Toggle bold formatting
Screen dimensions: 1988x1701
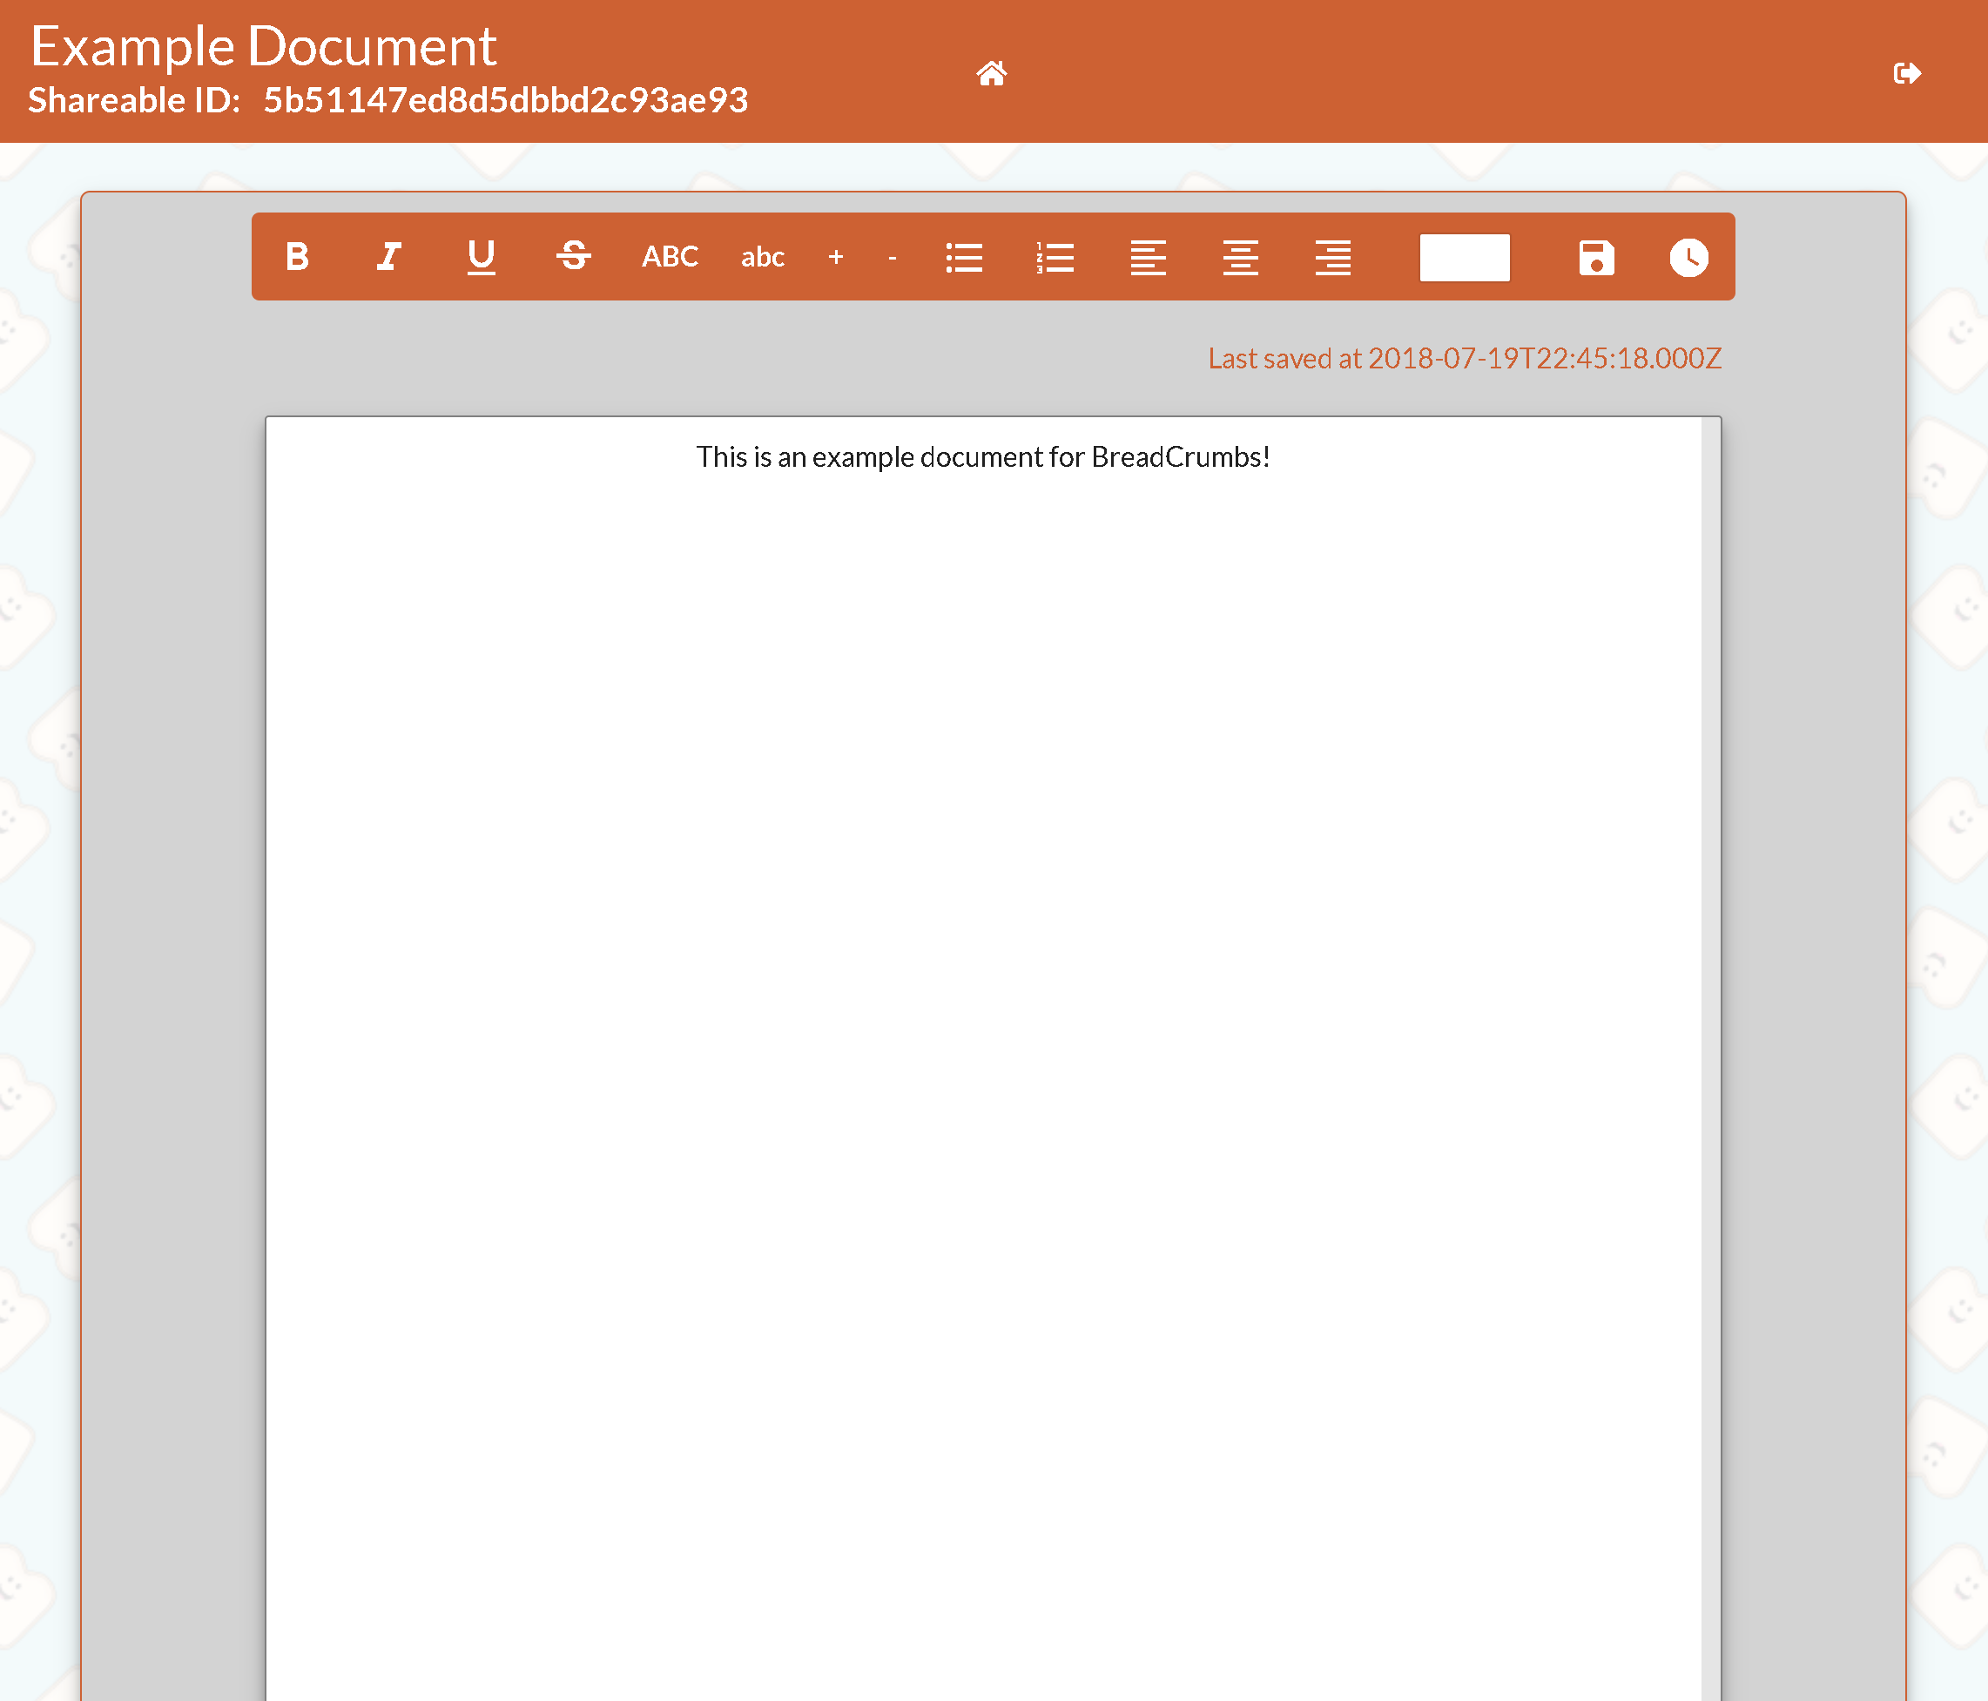coord(298,256)
